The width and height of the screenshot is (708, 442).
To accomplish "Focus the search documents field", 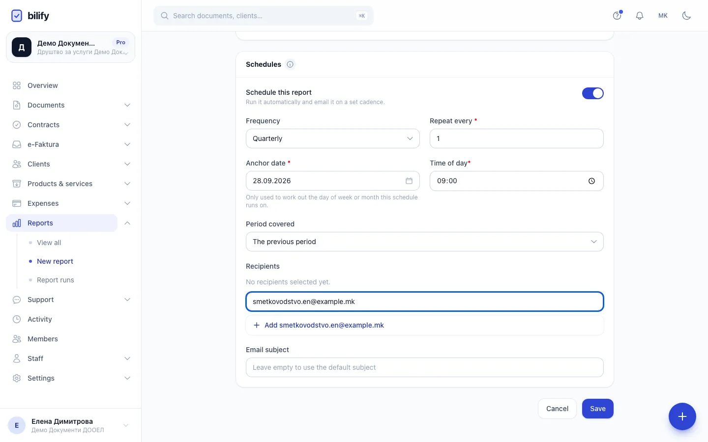I will 264,16.
